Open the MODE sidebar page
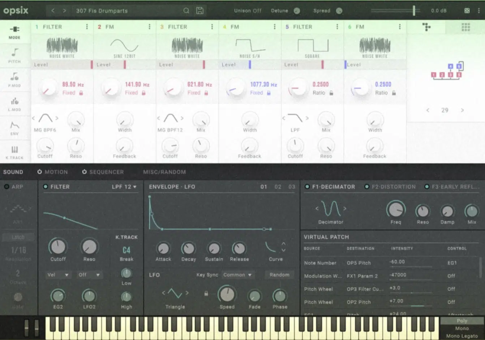The height and width of the screenshot is (340, 485). coord(14,32)
